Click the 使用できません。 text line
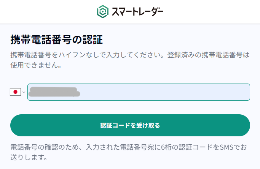This screenshot has width=260, height=169. tap(37, 65)
